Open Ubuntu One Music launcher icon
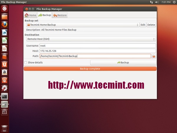177x133 pixels. click(4, 80)
